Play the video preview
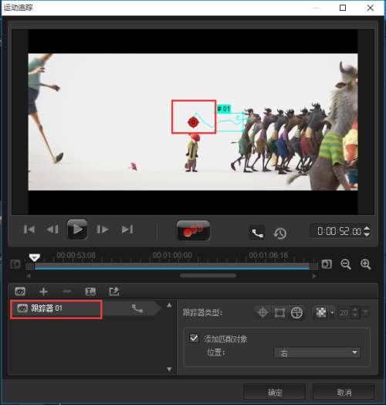Image resolution: width=386 pixels, height=405 pixels. click(77, 230)
